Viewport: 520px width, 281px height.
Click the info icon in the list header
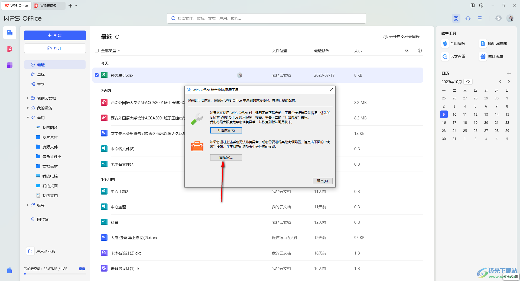tap(420, 51)
